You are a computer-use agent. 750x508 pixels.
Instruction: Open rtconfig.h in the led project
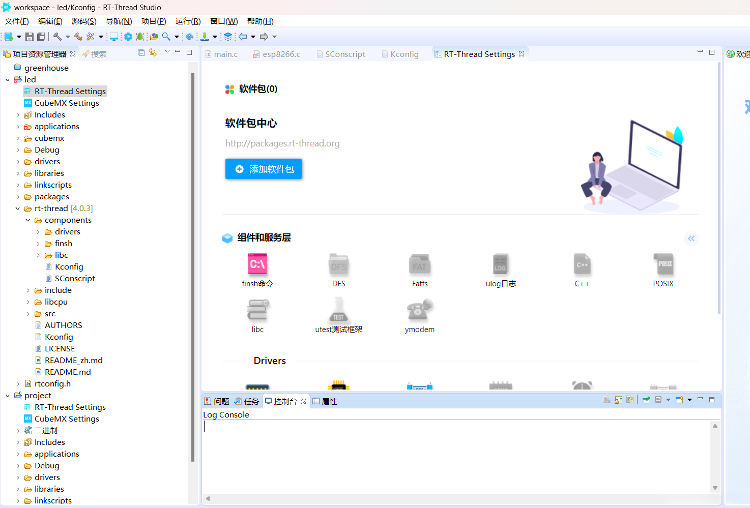click(x=52, y=384)
